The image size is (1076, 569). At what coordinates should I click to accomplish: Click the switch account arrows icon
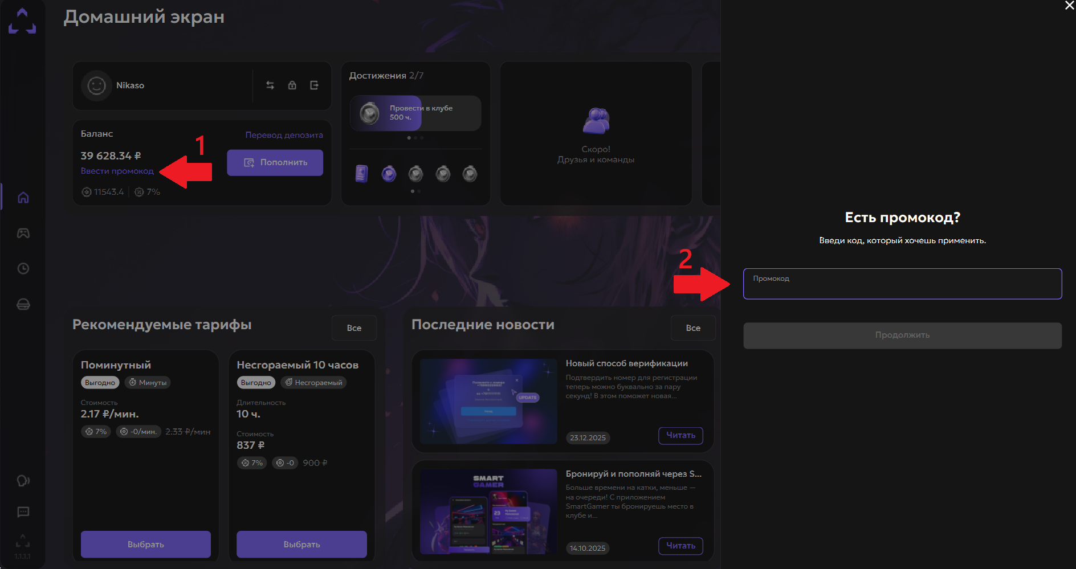point(270,85)
